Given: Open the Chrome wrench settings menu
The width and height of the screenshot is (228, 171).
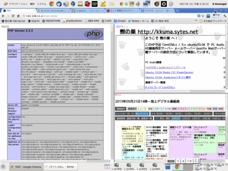Looking at the screenshot, I should tap(225, 16).
